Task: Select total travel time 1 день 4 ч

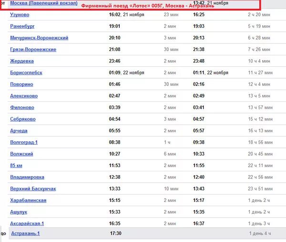Action: click(260, 233)
